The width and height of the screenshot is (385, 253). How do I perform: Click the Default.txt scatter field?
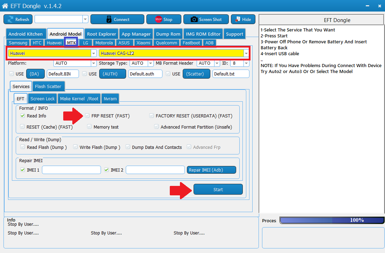pyautogui.click(x=231, y=74)
